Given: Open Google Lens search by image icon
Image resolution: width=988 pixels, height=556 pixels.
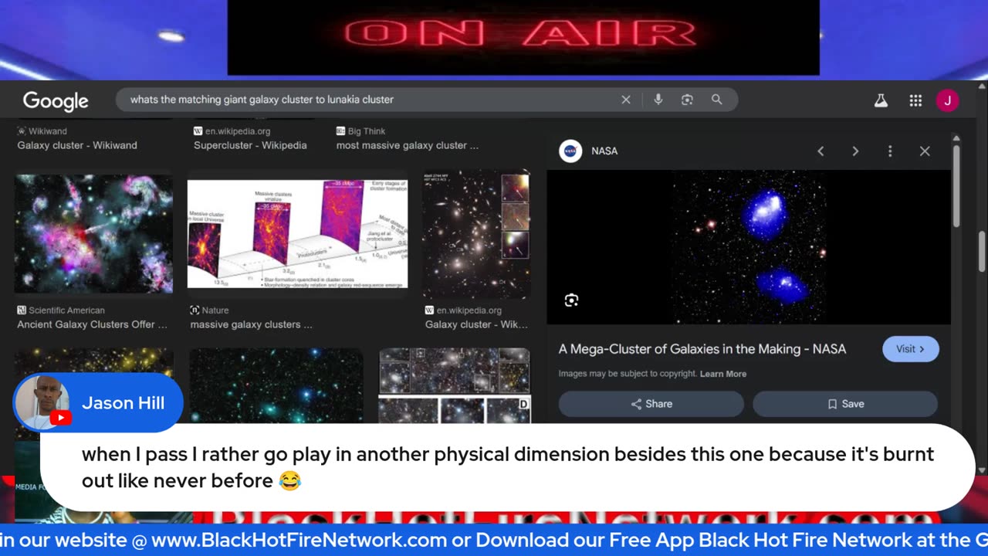Looking at the screenshot, I should (x=687, y=100).
